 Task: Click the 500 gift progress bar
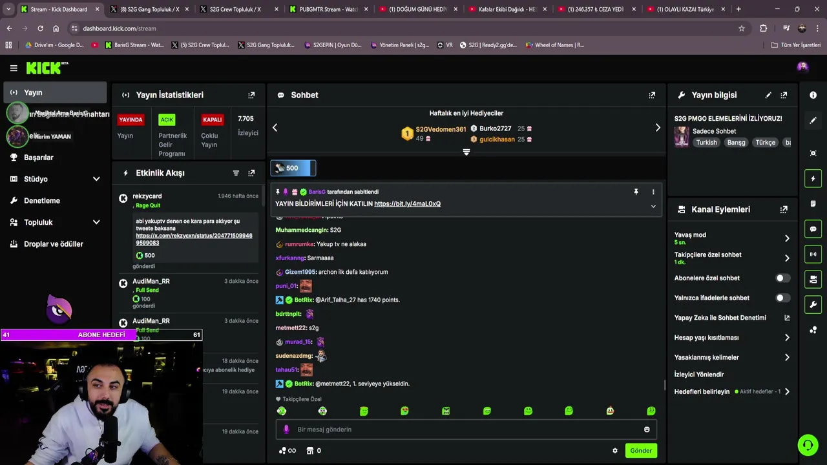coord(293,168)
